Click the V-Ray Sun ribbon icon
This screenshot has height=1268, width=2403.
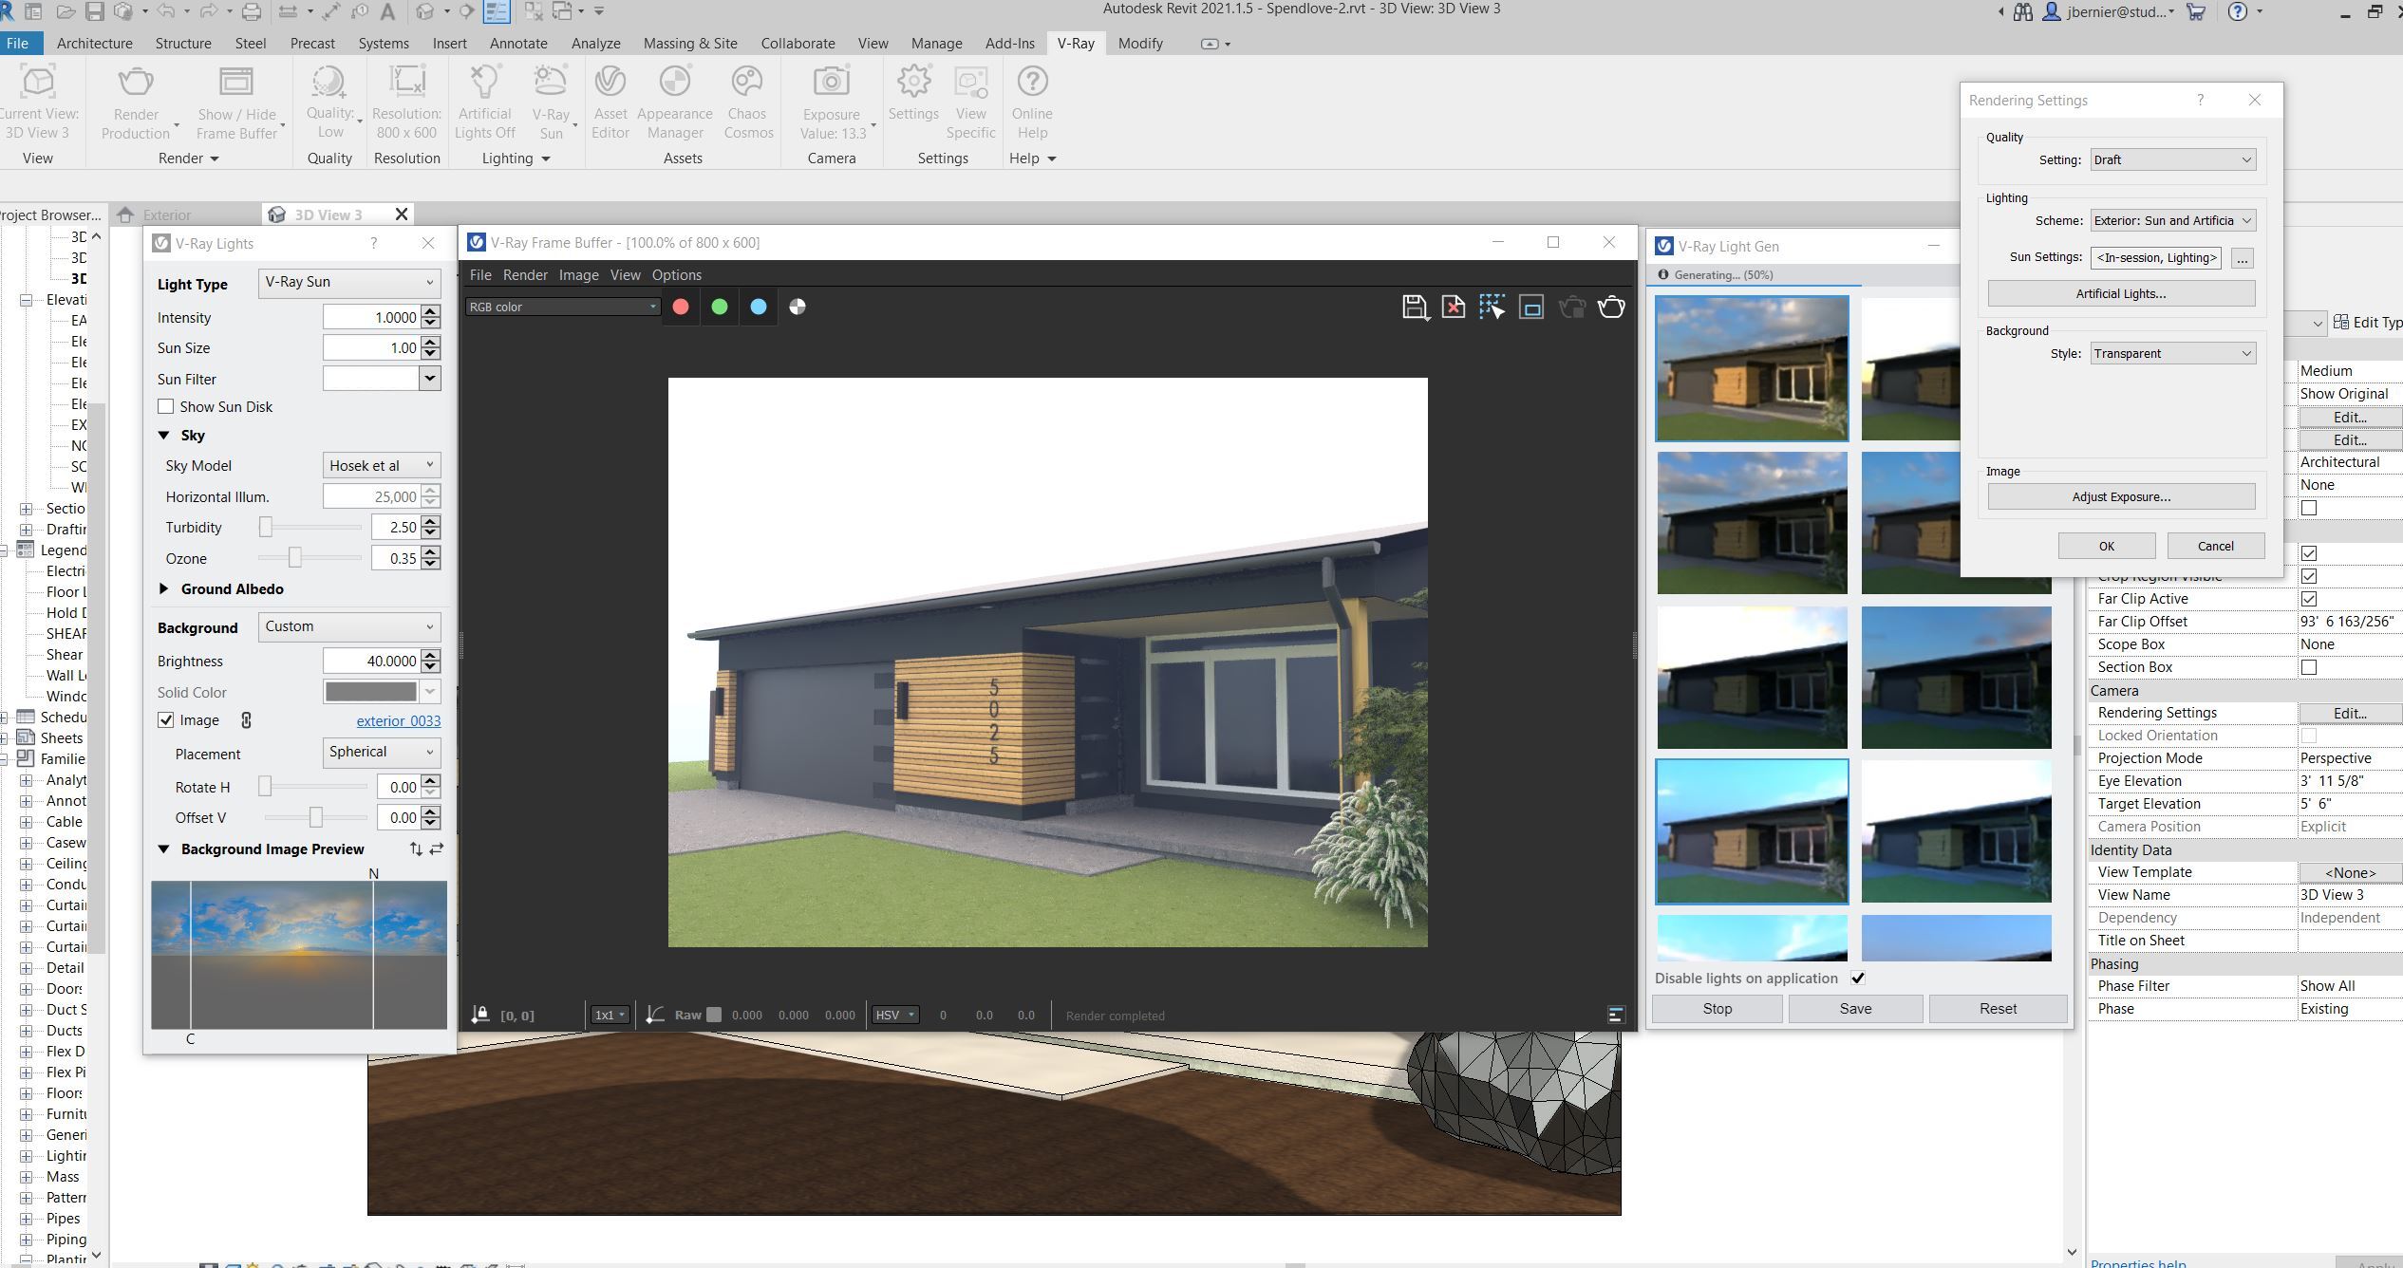tap(551, 83)
